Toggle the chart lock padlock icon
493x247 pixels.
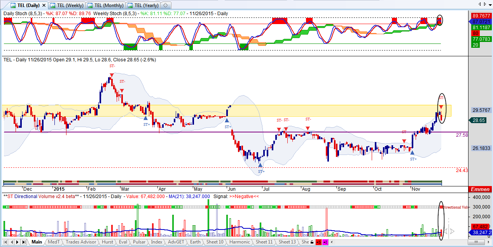(x=312, y=242)
